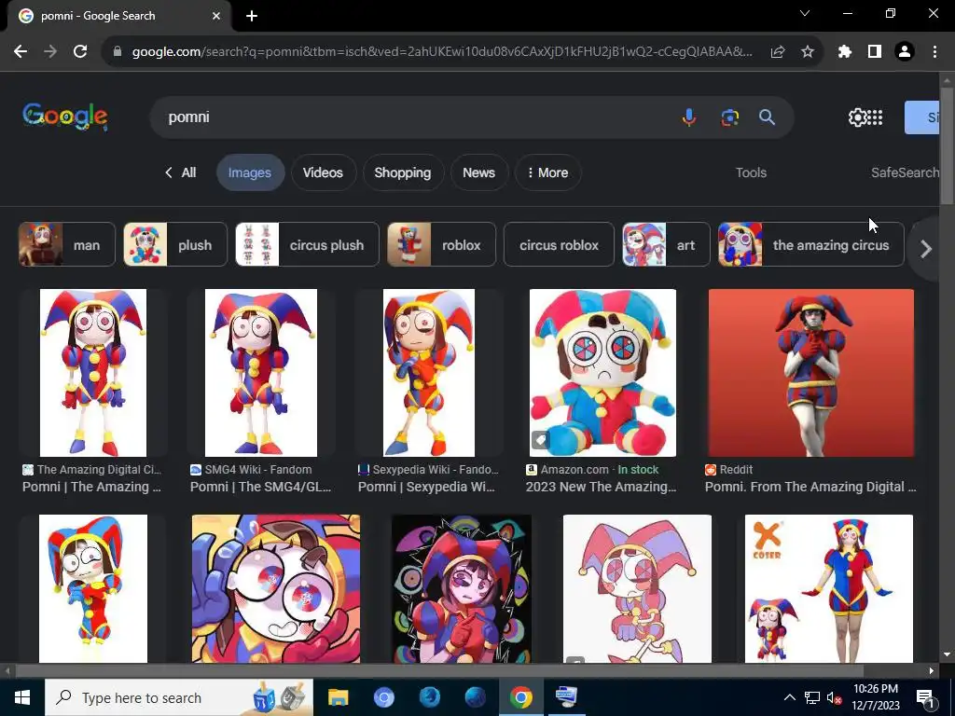Open the Extensions puzzle icon
The width and height of the screenshot is (955, 716).
point(844,52)
